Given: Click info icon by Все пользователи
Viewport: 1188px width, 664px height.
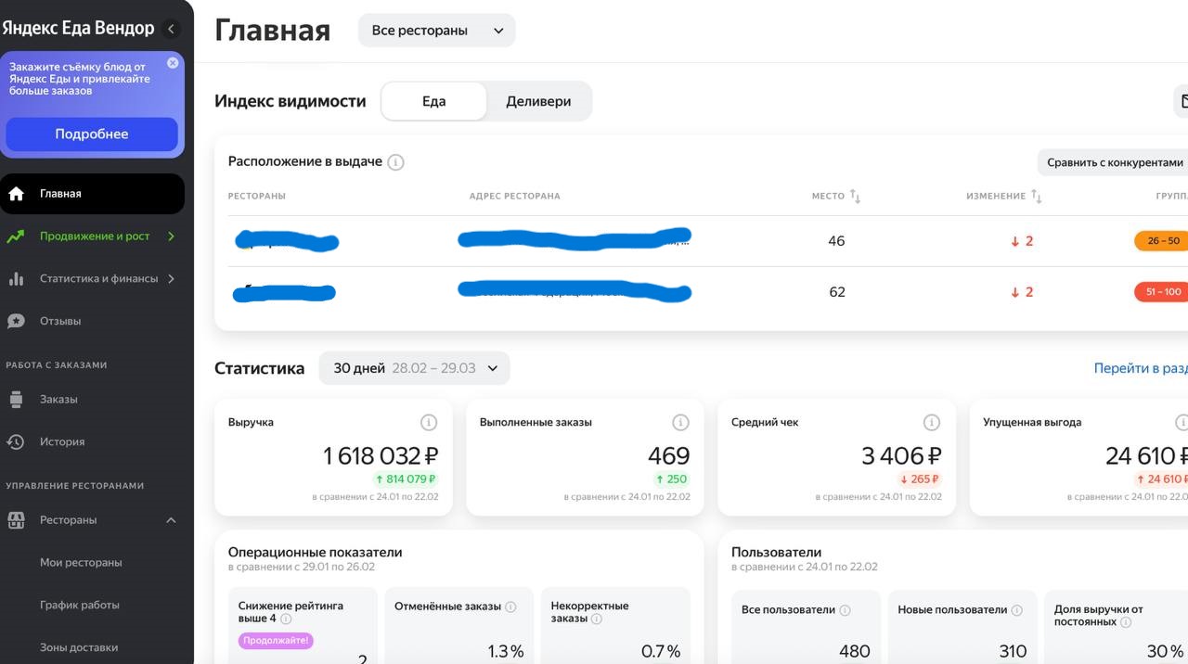Looking at the screenshot, I should (845, 611).
